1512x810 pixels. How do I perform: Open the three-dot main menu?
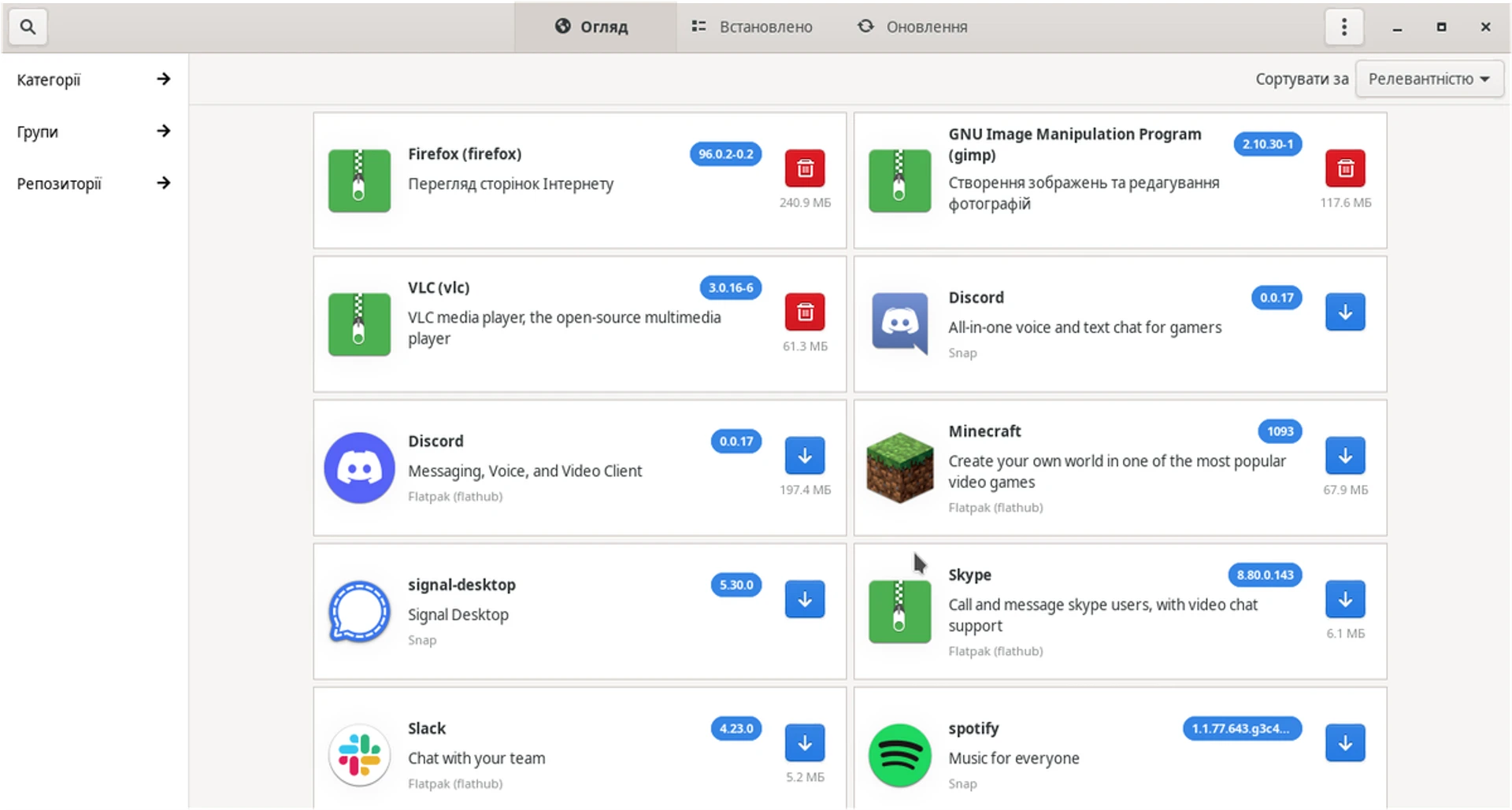(x=1344, y=27)
